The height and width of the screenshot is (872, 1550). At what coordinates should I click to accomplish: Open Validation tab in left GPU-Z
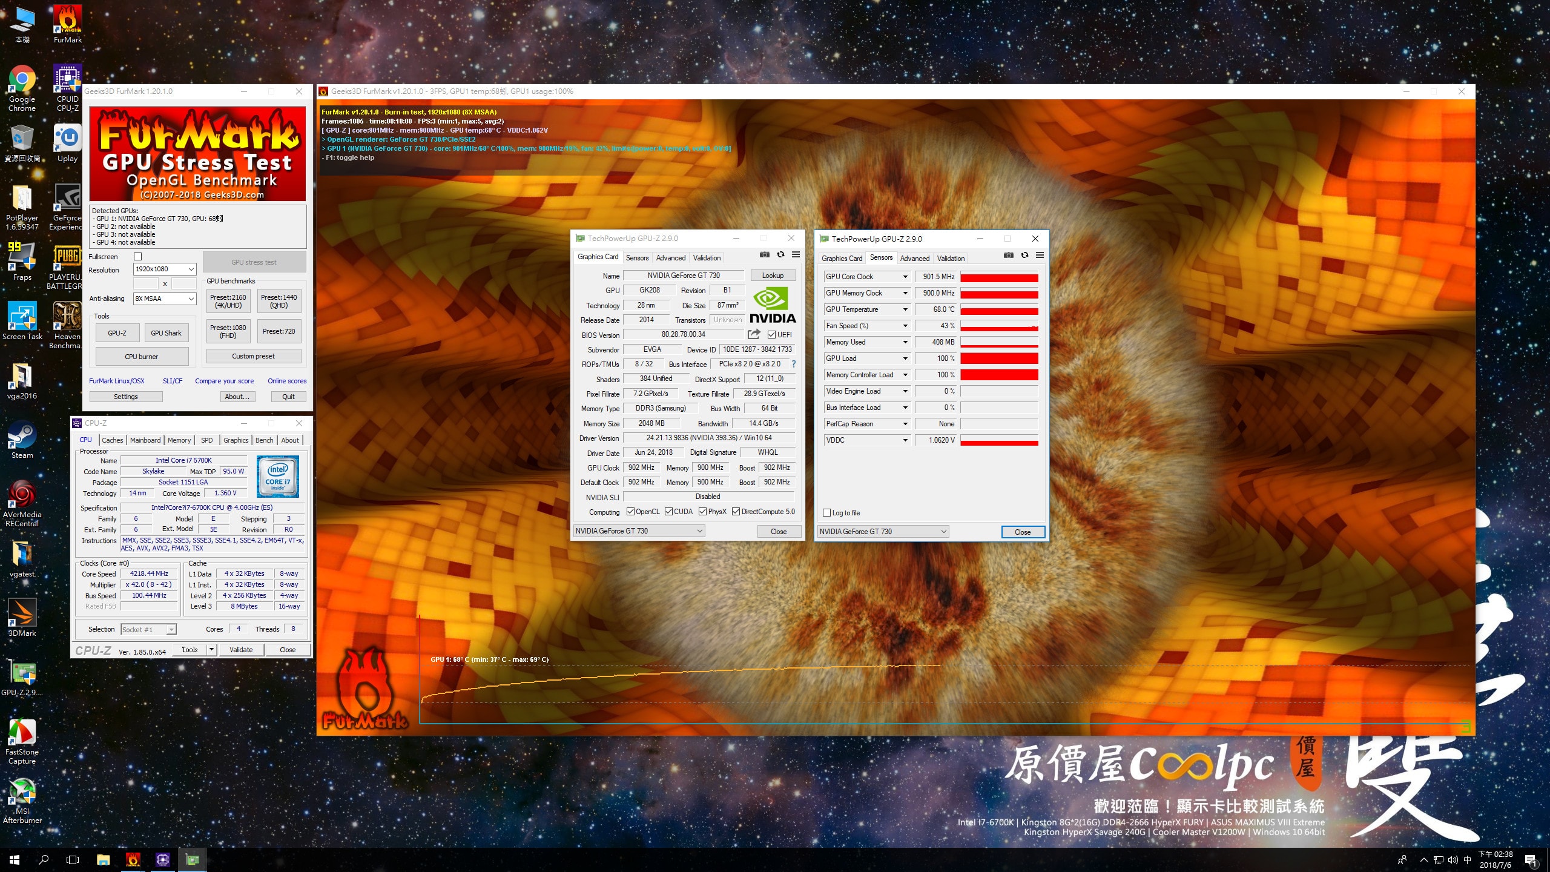click(x=707, y=258)
